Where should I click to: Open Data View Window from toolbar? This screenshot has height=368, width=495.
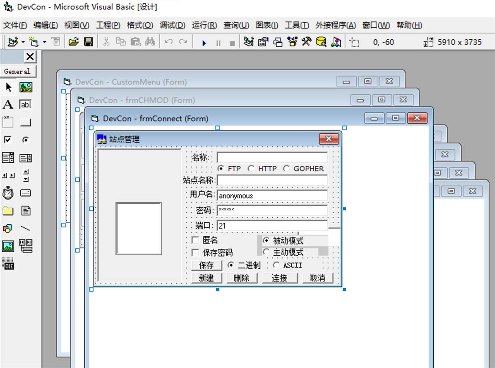pyautogui.click(x=321, y=41)
